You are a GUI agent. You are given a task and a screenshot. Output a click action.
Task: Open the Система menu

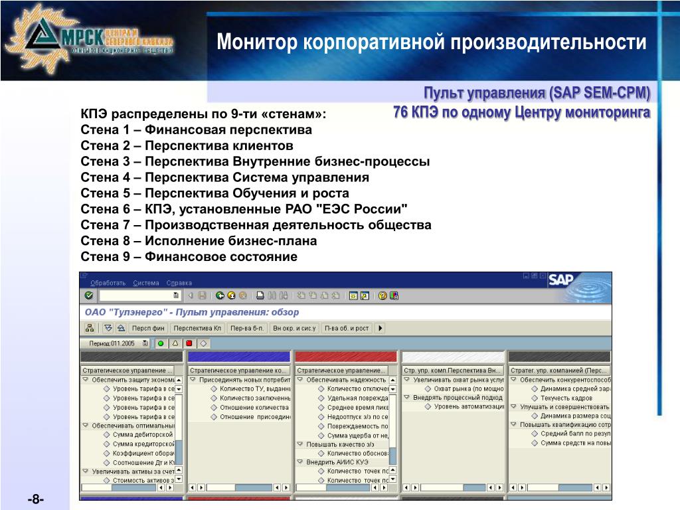pos(145,283)
